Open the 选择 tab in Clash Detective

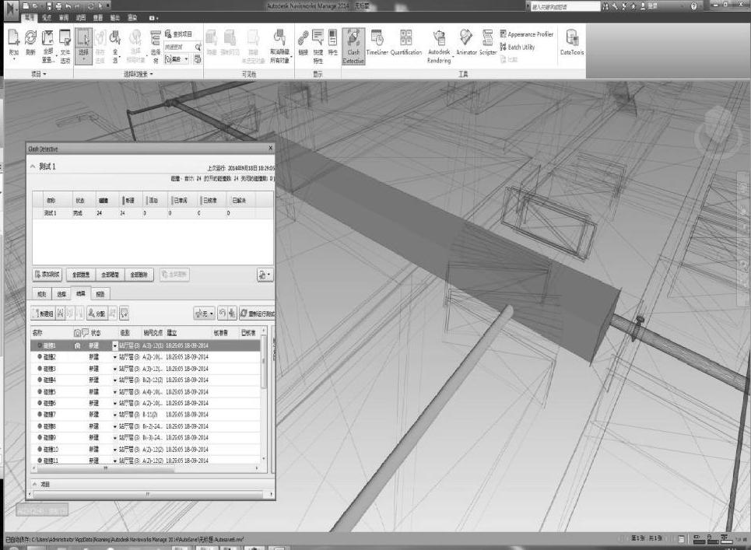61,294
